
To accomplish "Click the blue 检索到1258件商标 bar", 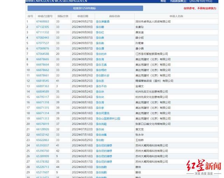I will pos(85,8).
